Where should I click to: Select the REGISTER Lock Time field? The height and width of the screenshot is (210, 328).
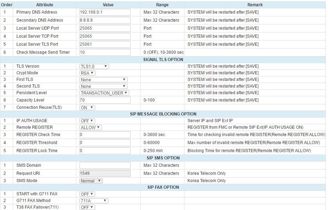(105, 151)
